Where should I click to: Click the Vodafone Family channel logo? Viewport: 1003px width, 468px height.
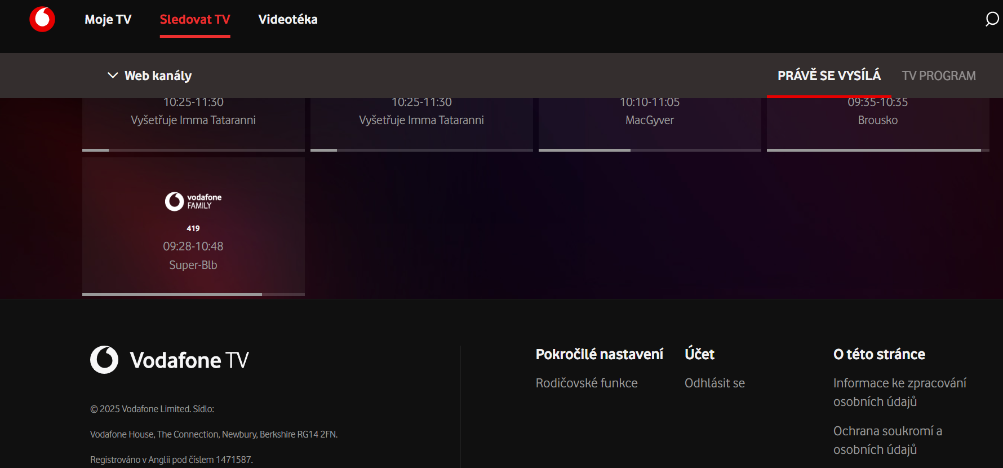click(193, 201)
